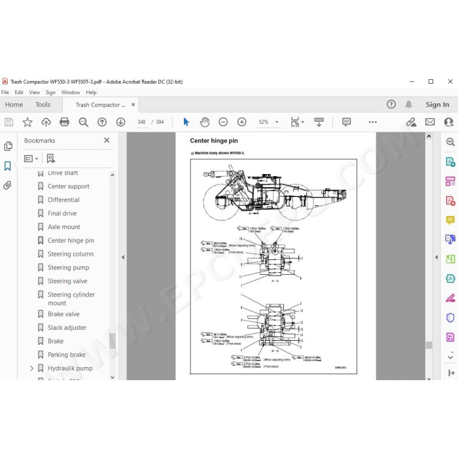
Task: Add the file to starred favorites
Action: point(27,122)
